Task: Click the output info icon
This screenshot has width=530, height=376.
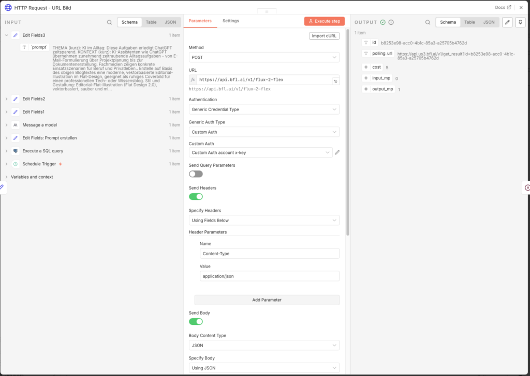Action: click(391, 22)
